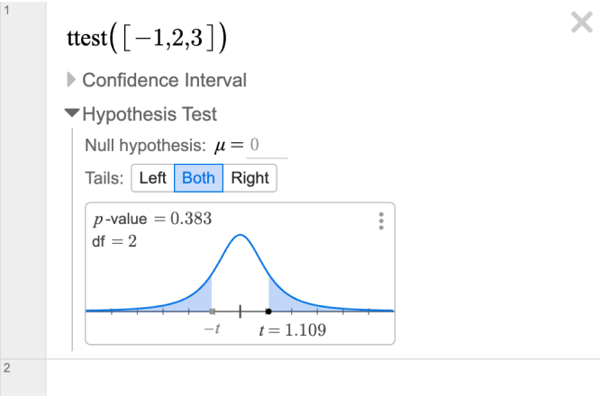This screenshot has height=396, width=600.
Task: Select the Right tail option
Action: point(250,178)
